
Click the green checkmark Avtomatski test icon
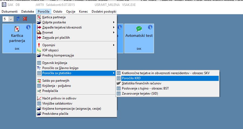(139, 29)
